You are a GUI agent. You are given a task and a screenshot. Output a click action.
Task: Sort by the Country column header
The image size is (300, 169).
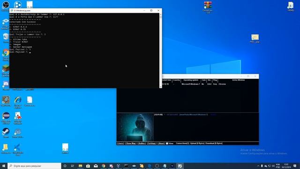click(176, 80)
